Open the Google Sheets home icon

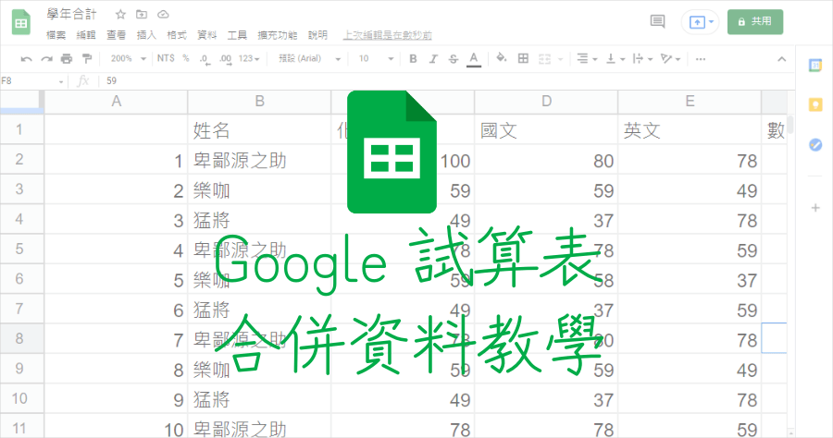(21, 23)
